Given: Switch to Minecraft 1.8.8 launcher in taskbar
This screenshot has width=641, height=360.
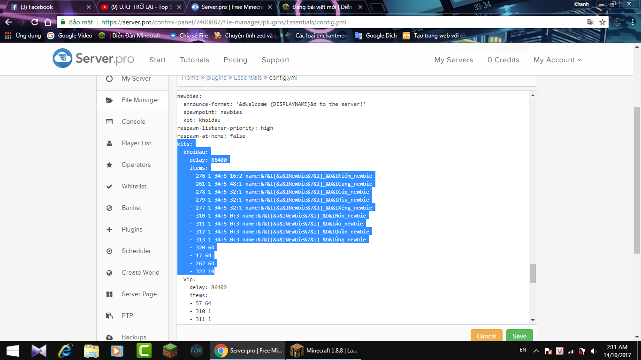Looking at the screenshot, I should tap(324, 351).
